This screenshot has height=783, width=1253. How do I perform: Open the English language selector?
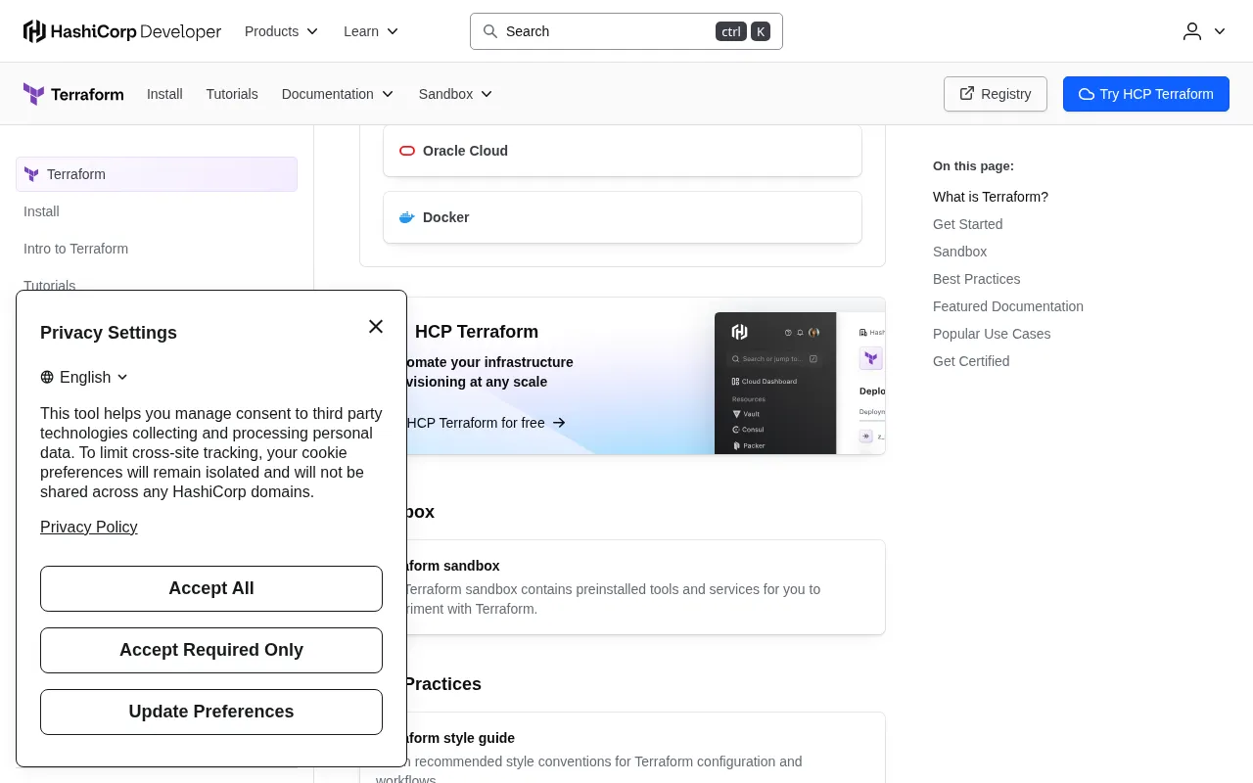pyautogui.click(x=84, y=377)
